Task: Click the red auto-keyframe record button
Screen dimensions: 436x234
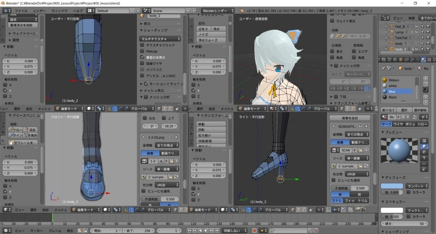Action: (254, 231)
